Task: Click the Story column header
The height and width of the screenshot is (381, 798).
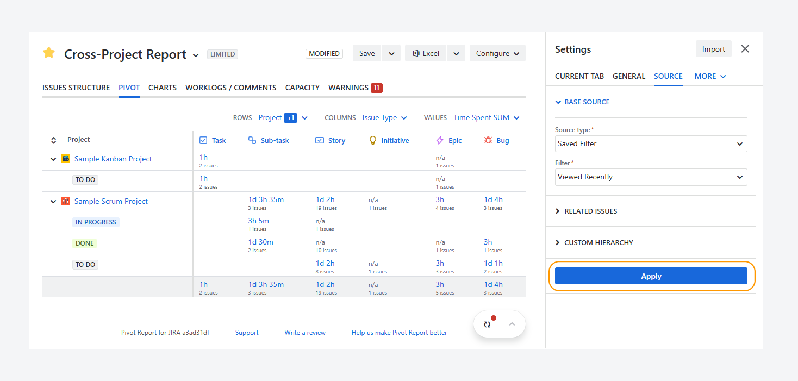Action: (330, 140)
